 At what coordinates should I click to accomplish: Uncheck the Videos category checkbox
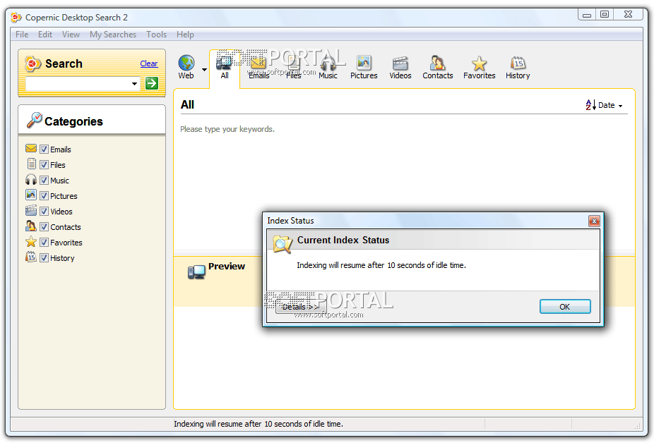44,212
